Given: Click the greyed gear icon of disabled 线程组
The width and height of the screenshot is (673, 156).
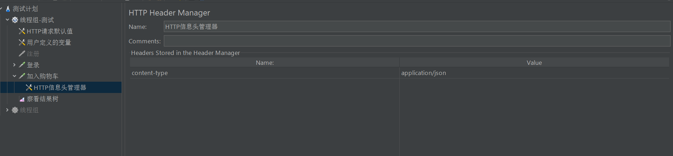Looking at the screenshot, I should point(15,110).
